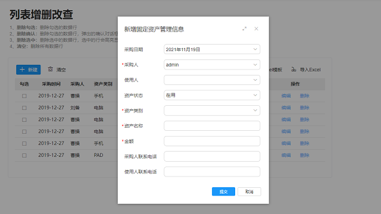Check the first row checkbox for 曹操 手机
This screenshot has width=381, height=214.
pyautogui.click(x=24, y=96)
